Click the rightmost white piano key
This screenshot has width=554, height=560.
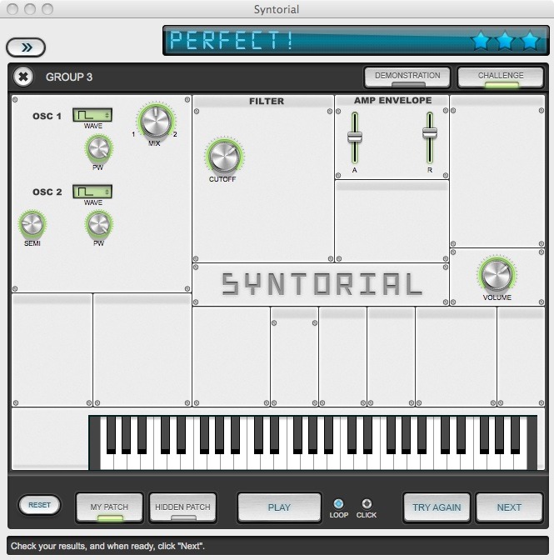(x=521, y=461)
